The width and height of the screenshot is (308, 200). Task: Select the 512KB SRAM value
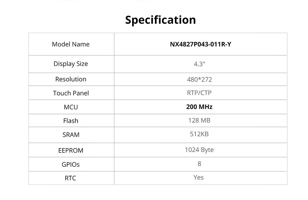coord(199,134)
